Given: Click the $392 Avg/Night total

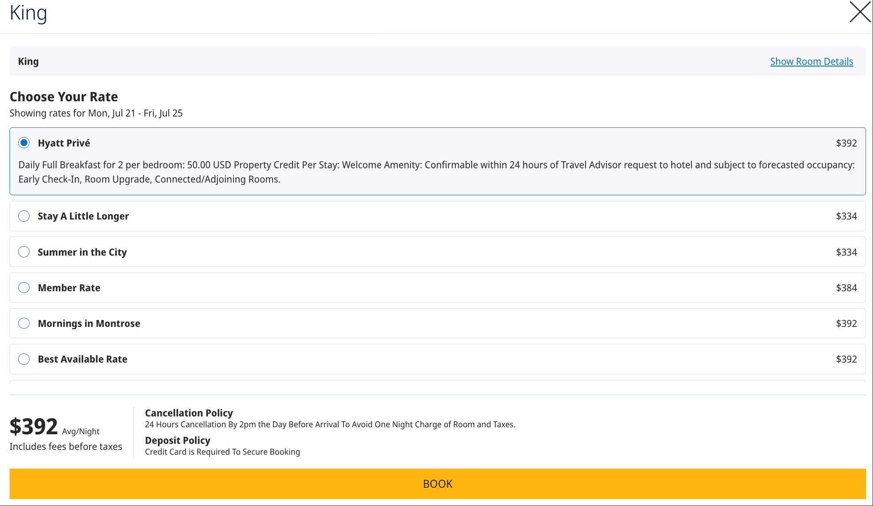Looking at the screenshot, I should click(x=54, y=426).
